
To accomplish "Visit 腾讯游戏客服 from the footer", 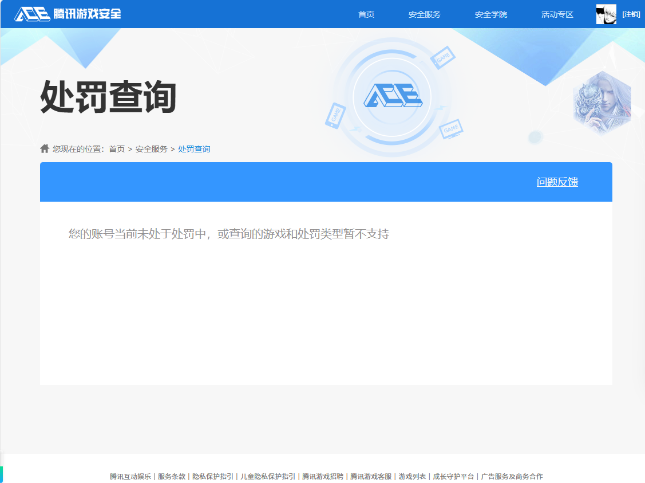I will (371, 476).
